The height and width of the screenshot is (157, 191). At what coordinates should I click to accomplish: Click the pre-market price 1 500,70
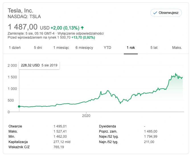pyautogui.click(x=64, y=37)
